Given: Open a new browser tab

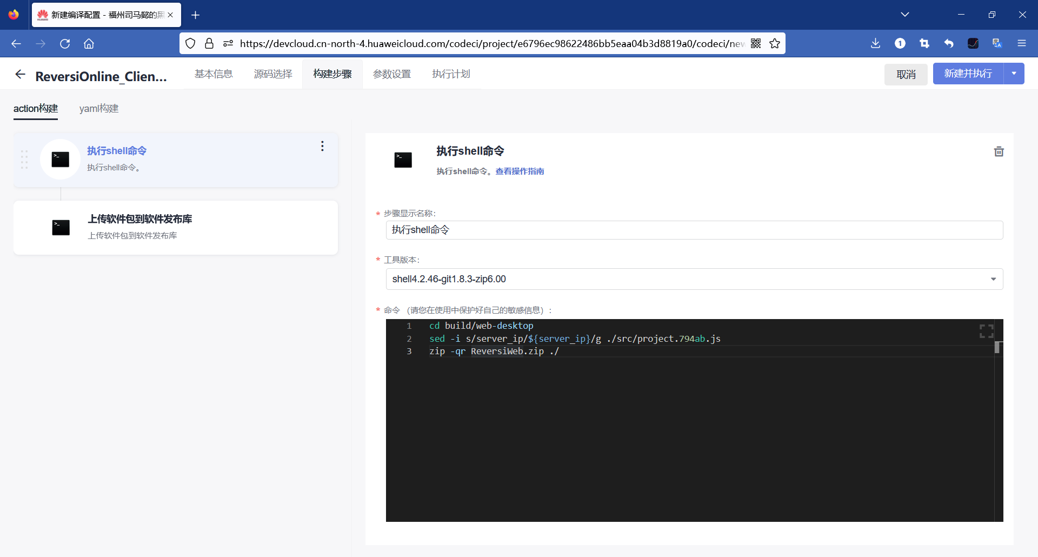Looking at the screenshot, I should coord(196,15).
